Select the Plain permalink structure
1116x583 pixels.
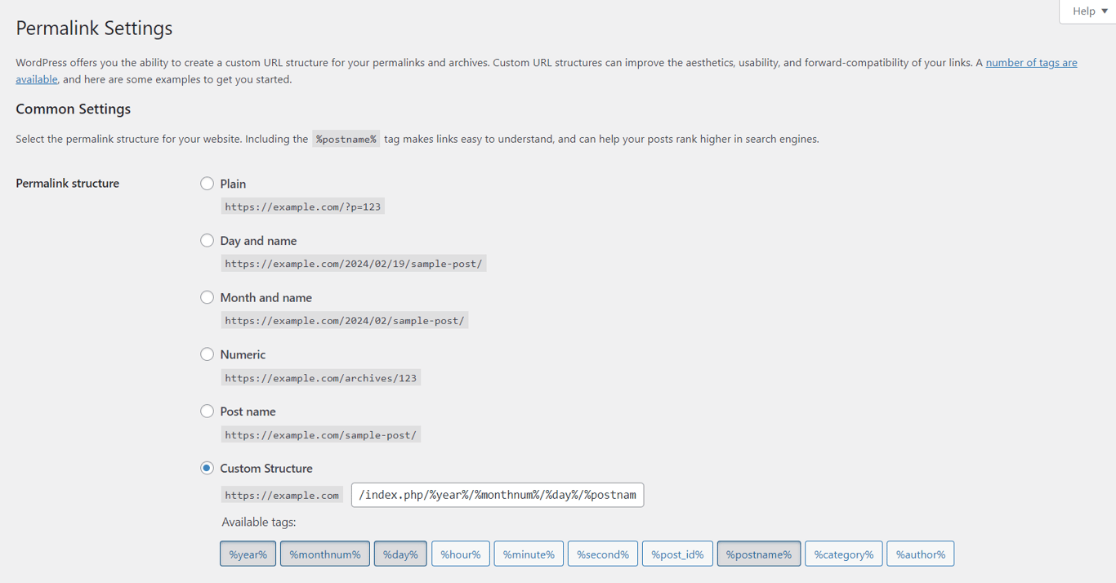tap(207, 183)
